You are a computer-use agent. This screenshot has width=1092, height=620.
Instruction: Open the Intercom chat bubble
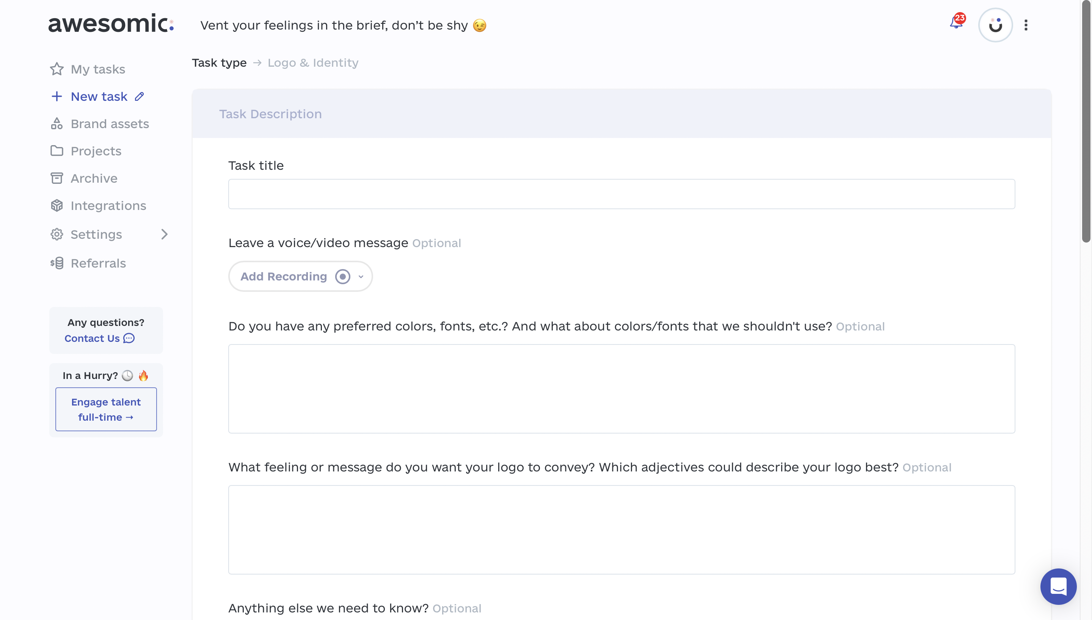coord(1058,586)
